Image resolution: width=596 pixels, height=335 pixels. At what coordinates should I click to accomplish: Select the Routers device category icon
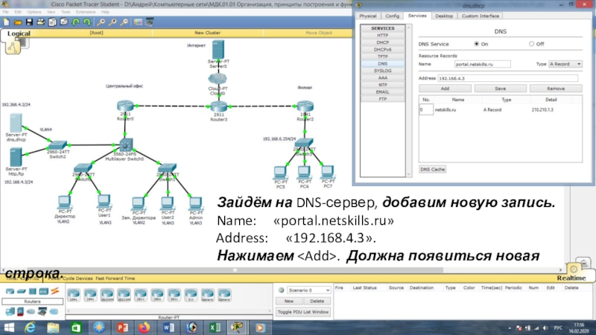point(10,291)
